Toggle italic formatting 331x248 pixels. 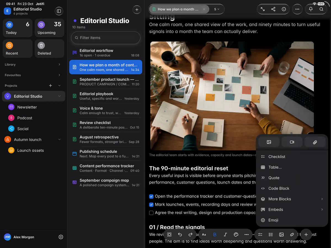(225, 234)
